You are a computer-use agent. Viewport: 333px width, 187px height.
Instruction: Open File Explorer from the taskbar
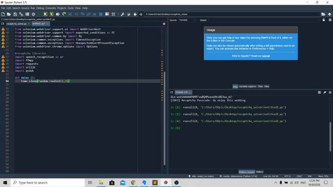click(x=101, y=182)
